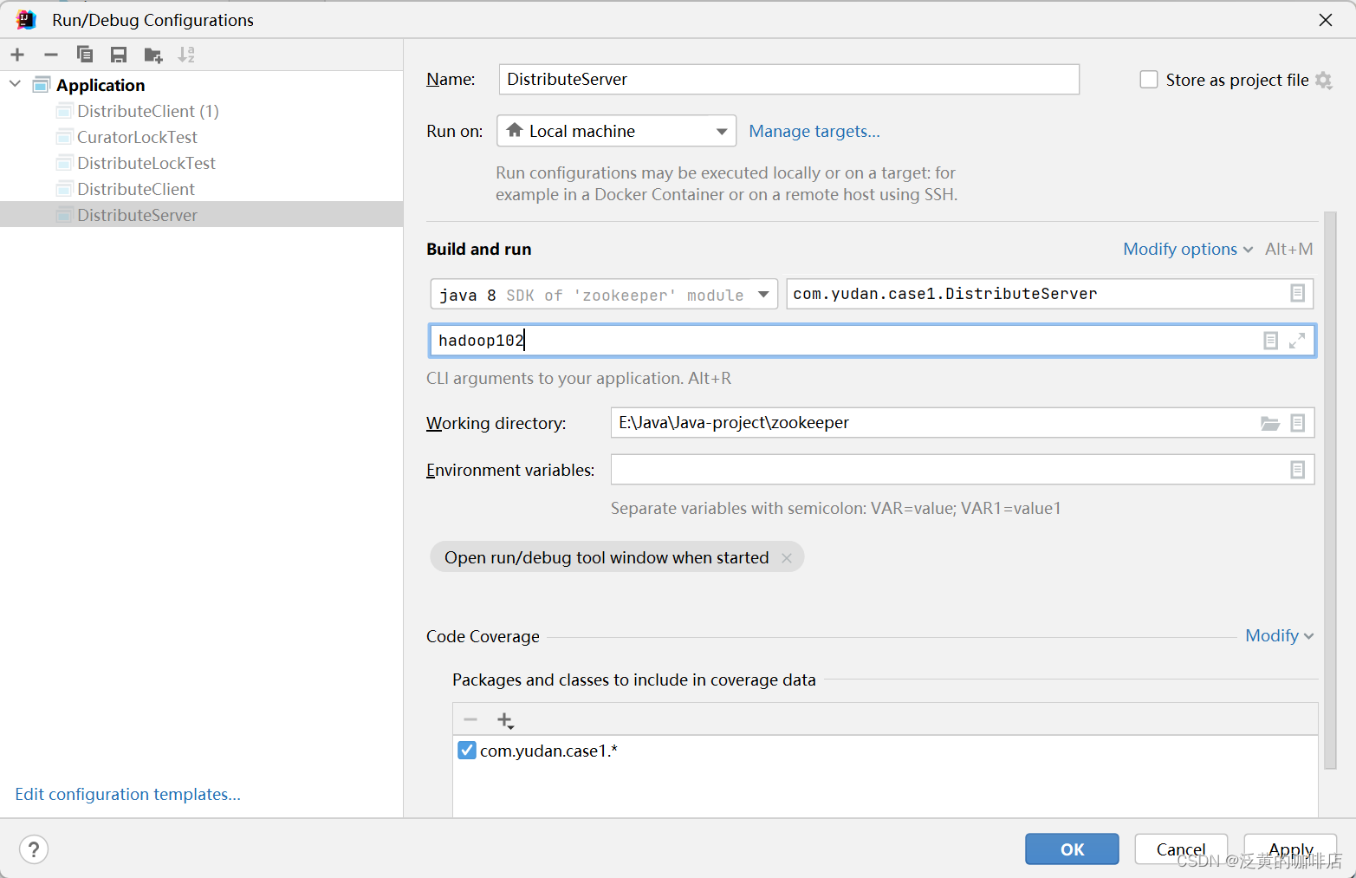This screenshot has height=878, width=1356.
Task: Edit environment variables list icon
Action: [x=1297, y=470]
